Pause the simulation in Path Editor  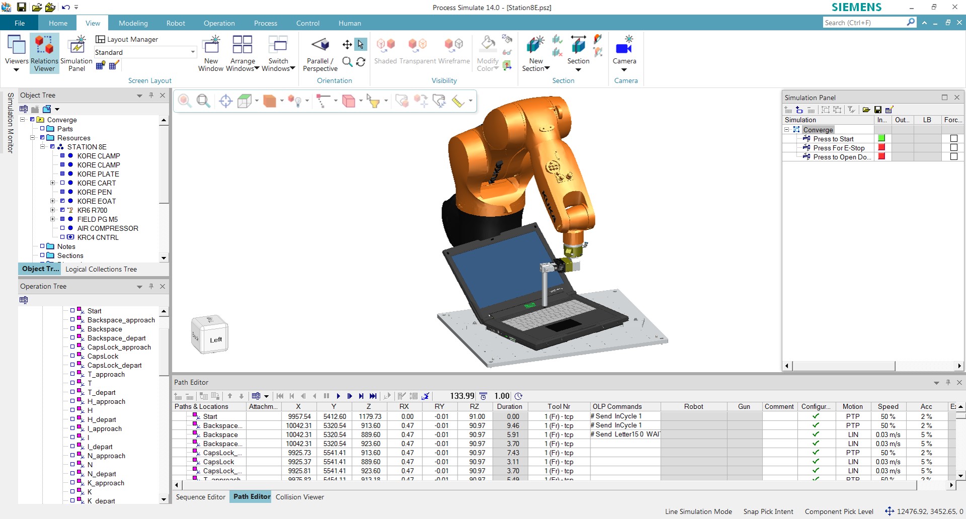pos(326,396)
